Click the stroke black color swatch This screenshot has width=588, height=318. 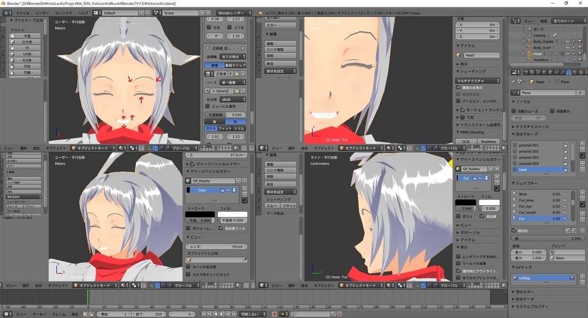tap(200, 214)
